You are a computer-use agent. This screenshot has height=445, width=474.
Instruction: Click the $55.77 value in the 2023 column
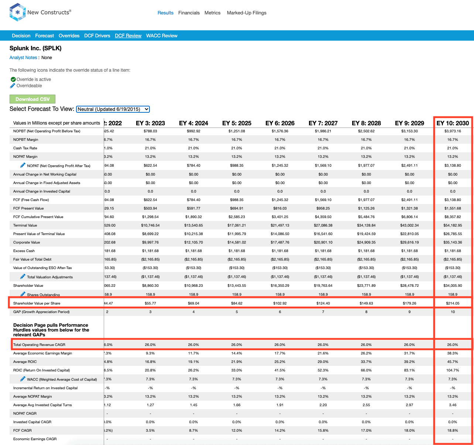[x=150, y=303]
